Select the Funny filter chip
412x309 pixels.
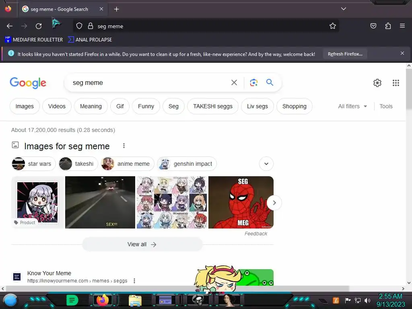[x=146, y=106]
